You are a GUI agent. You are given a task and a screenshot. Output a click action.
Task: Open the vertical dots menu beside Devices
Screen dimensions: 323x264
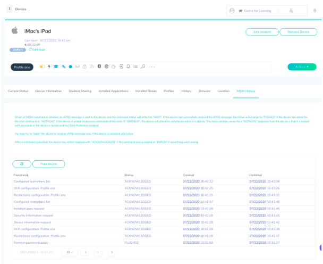pos(10,9)
